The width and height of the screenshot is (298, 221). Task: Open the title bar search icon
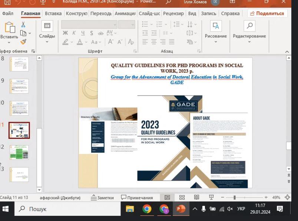168,2
